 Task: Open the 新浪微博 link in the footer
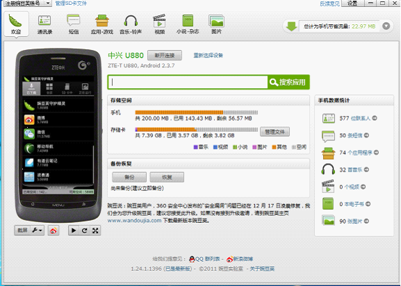243,259
